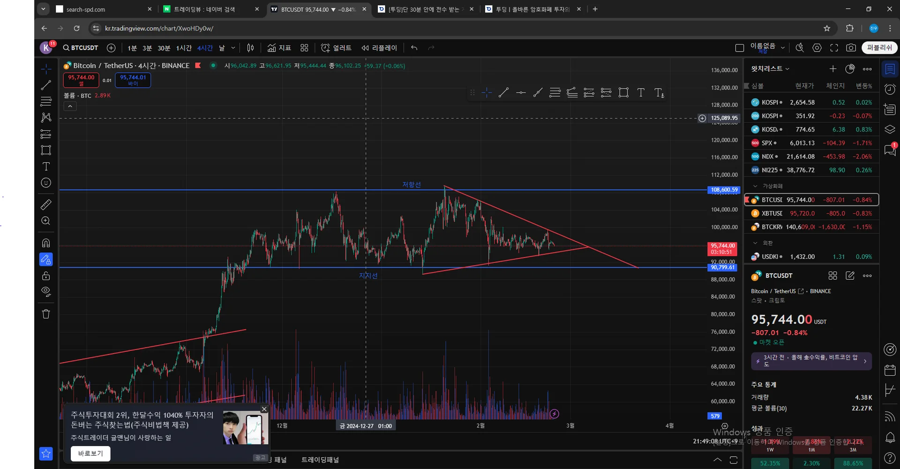This screenshot has height=469, width=900.
Task: Toggle advanced view pie chart icon in watchlist
Action: coord(850,69)
